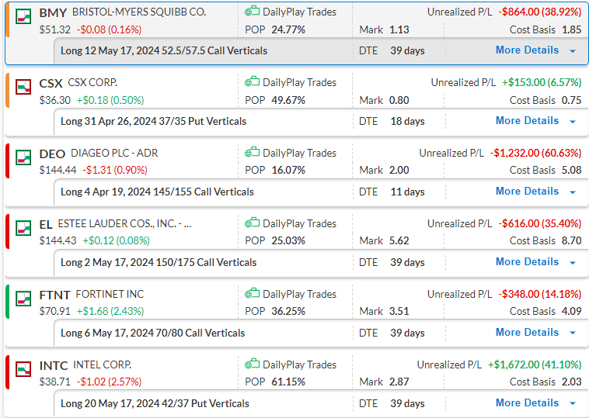Select the CSX ticker symbol

point(51,83)
